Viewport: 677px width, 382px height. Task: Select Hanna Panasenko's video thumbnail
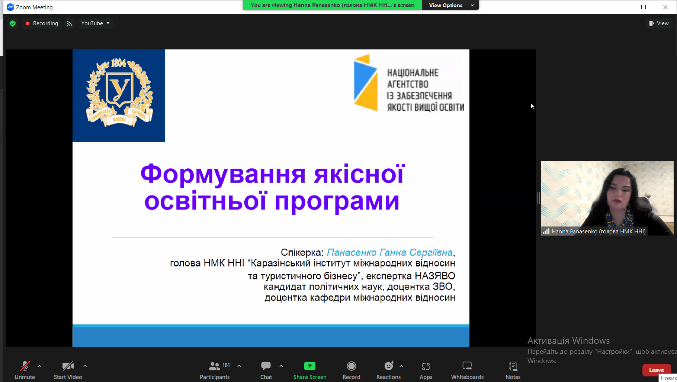pyautogui.click(x=607, y=198)
